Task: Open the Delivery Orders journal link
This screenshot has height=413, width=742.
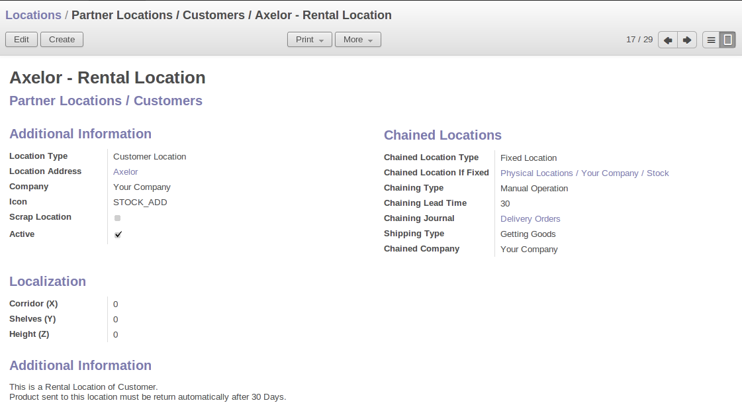Action: (x=530, y=219)
